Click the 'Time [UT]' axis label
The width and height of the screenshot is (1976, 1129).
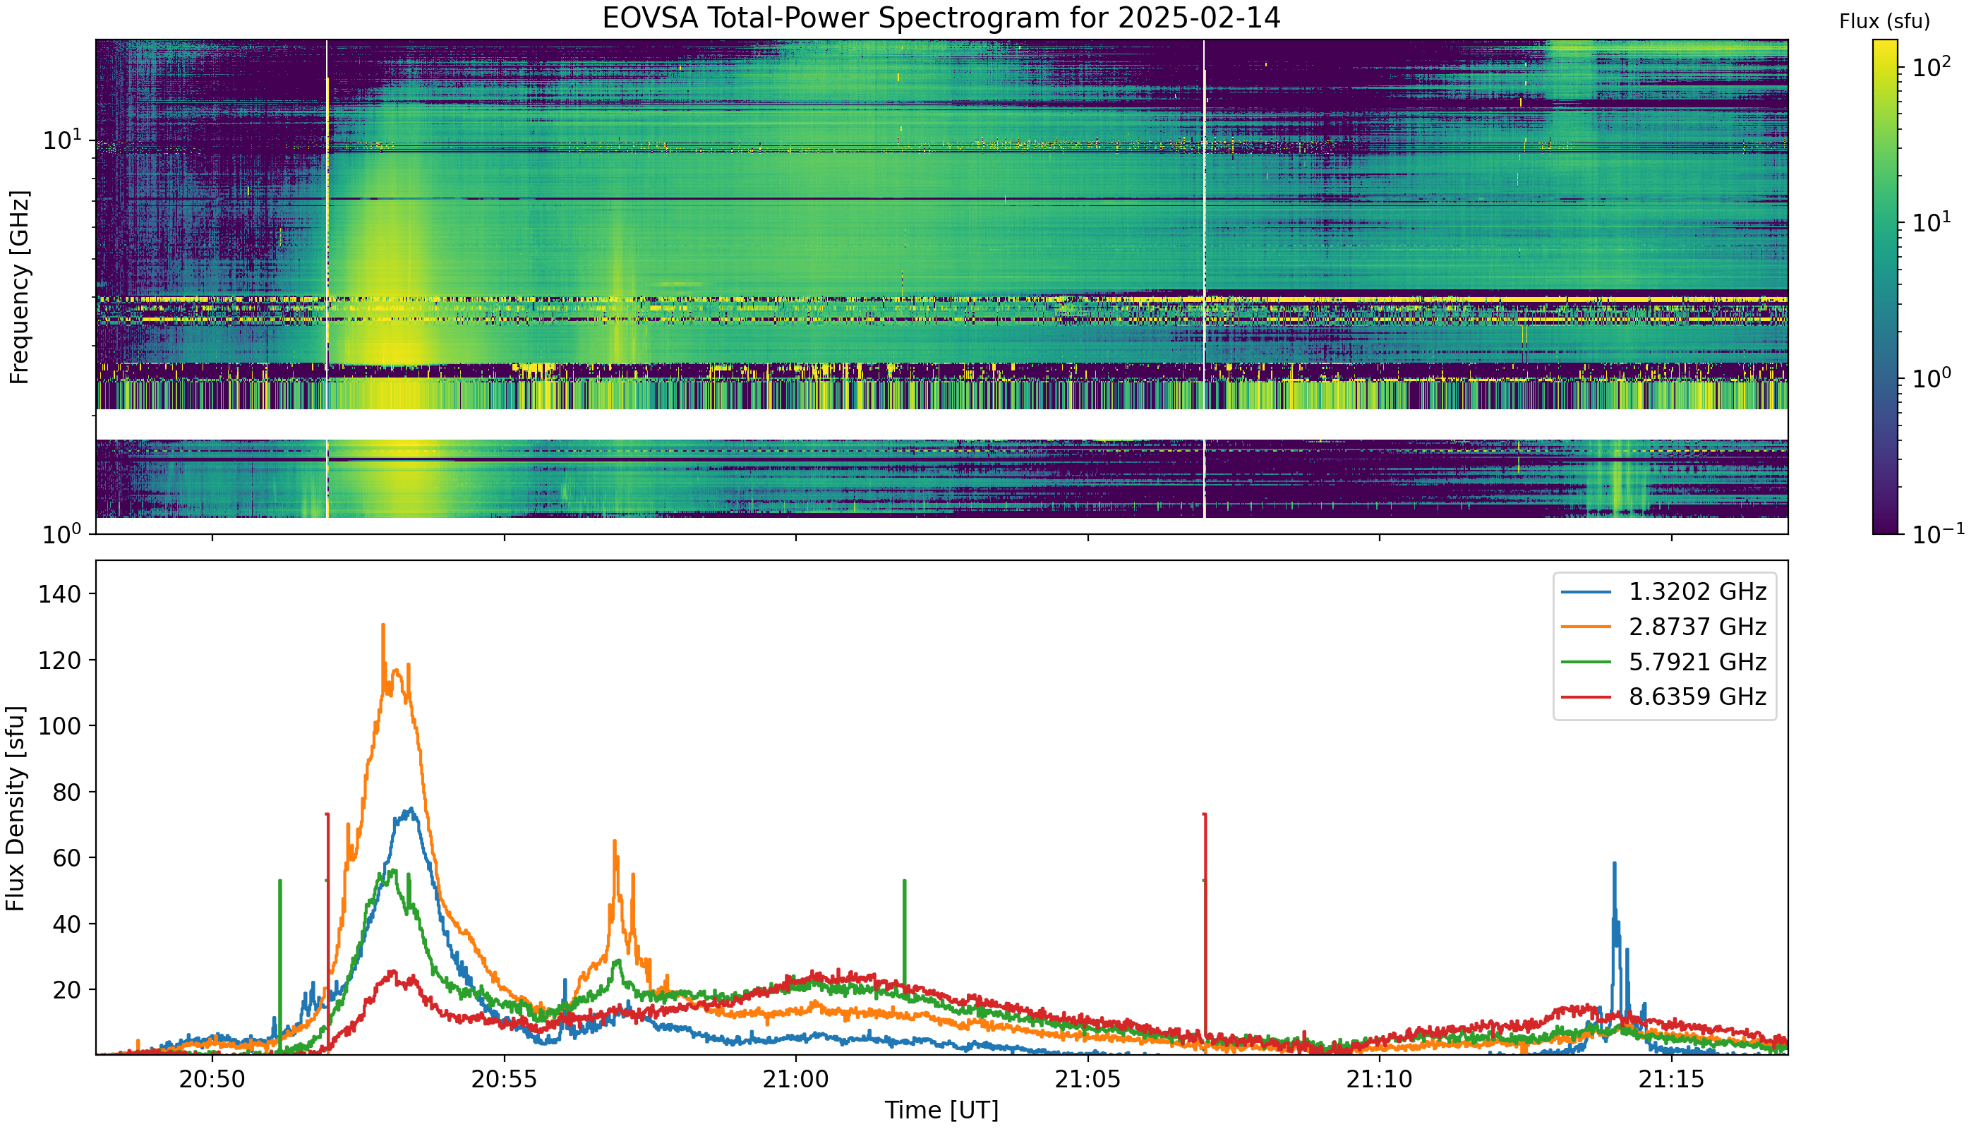point(941,1111)
